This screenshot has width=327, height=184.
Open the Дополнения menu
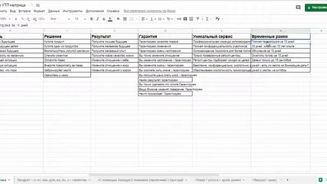95,11
